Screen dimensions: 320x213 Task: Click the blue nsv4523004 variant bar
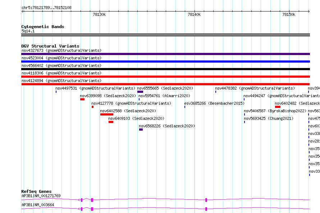pos(165,62)
